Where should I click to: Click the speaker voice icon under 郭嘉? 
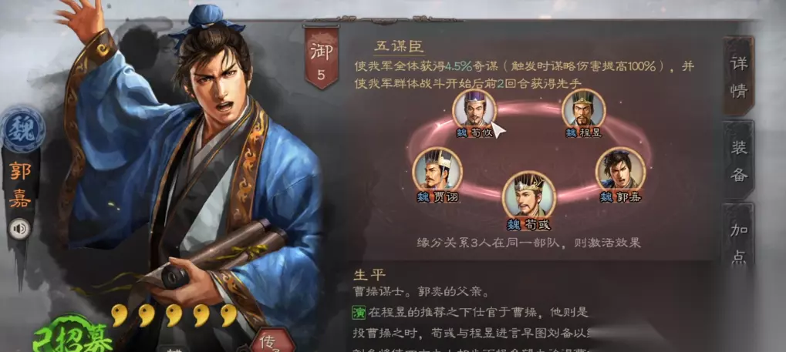[20, 230]
